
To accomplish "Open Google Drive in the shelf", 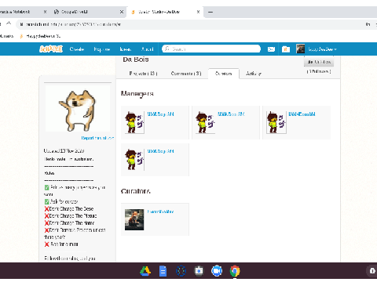I will tap(145, 271).
